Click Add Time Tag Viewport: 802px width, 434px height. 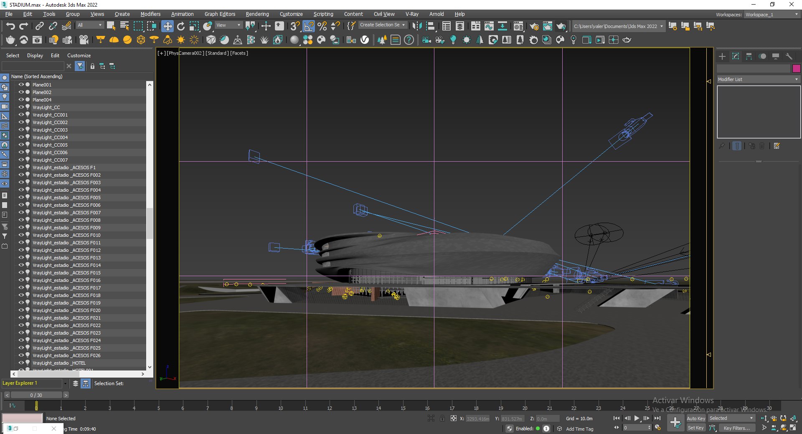[x=579, y=429]
